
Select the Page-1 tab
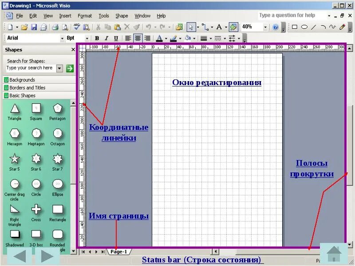coord(119,251)
